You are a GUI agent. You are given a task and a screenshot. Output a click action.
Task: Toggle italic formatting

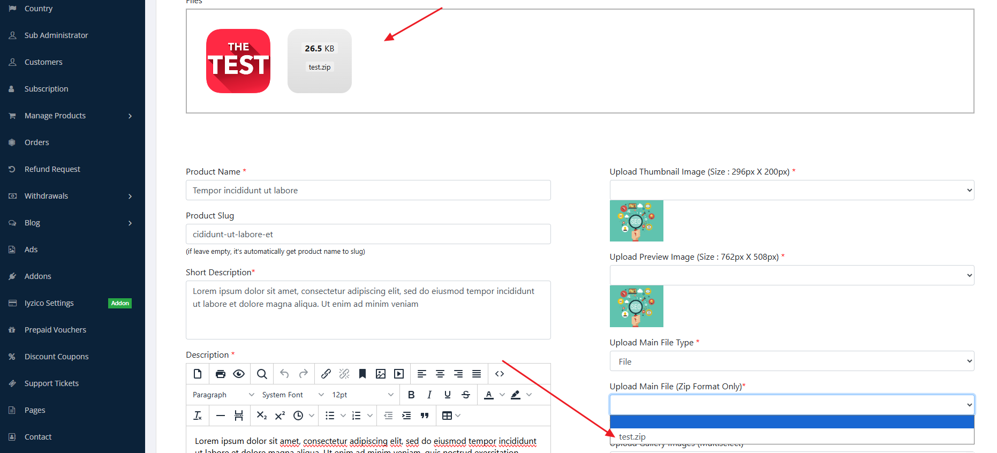click(429, 395)
